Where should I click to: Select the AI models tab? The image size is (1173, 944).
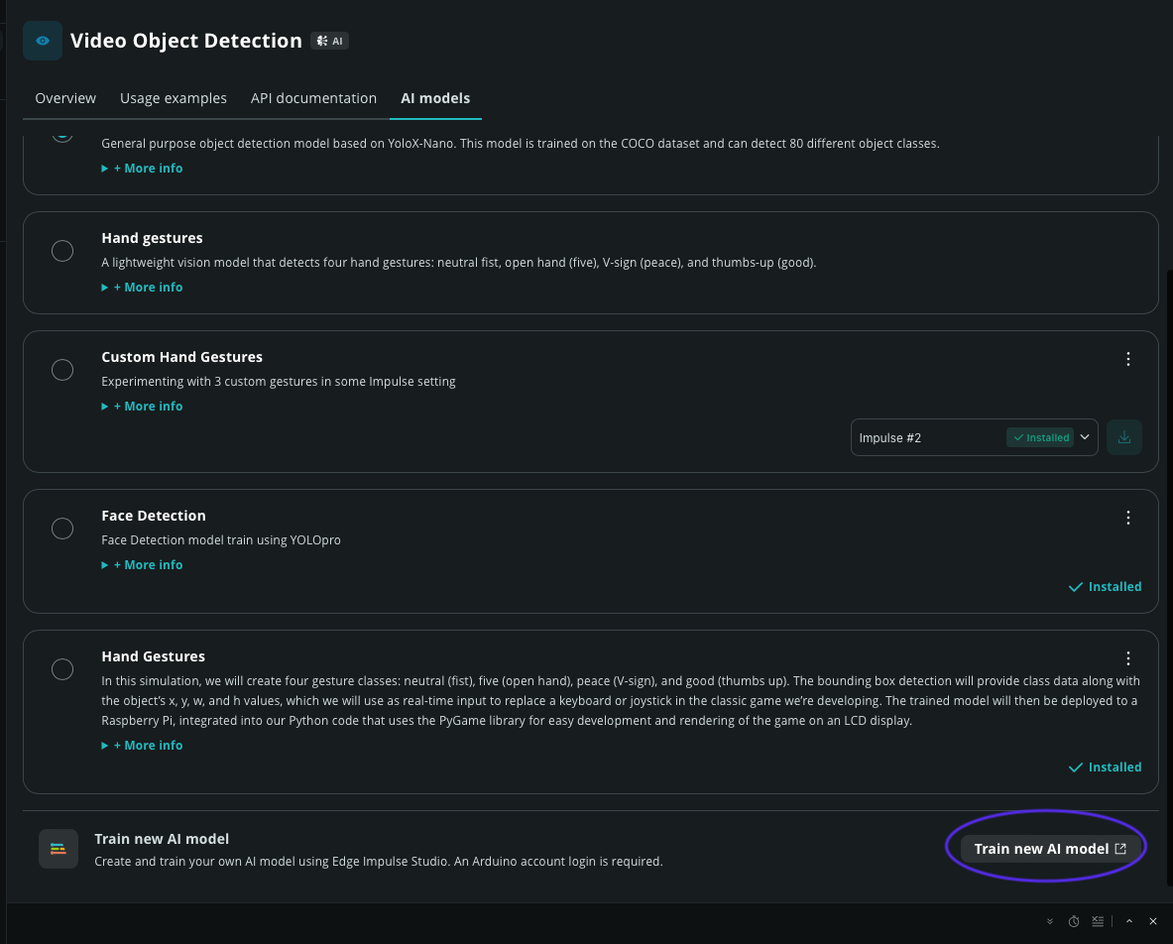click(x=435, y=98)
